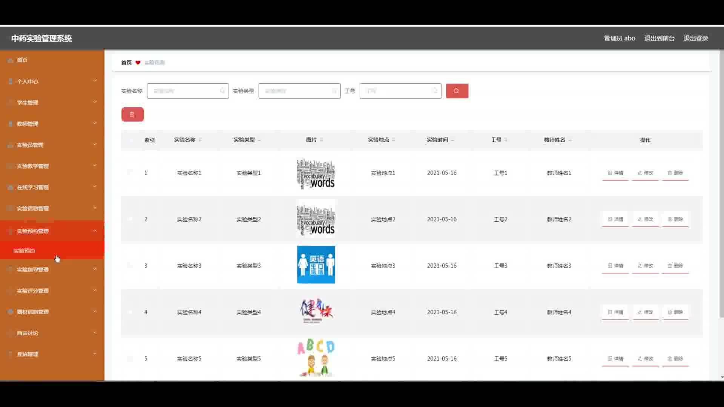Tick the checkbox for row 实验名称2
This screenshot has height=407, width=724.
[130, 219]
